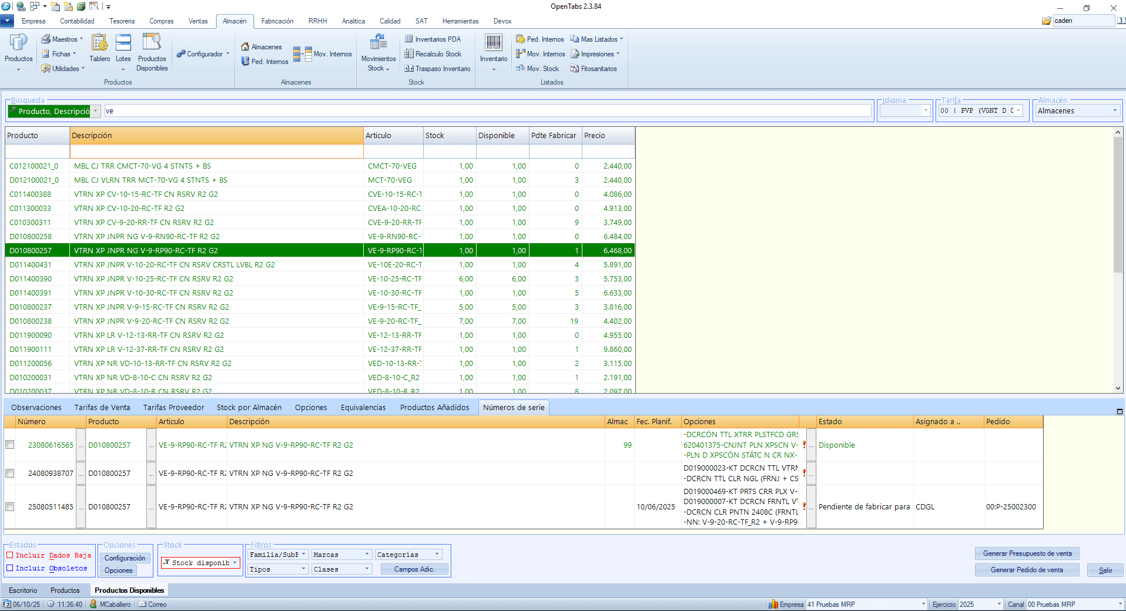Check the serial number 23080616565 row checkbox
The height and width of the screenshot is (611, 1126).
10,445
